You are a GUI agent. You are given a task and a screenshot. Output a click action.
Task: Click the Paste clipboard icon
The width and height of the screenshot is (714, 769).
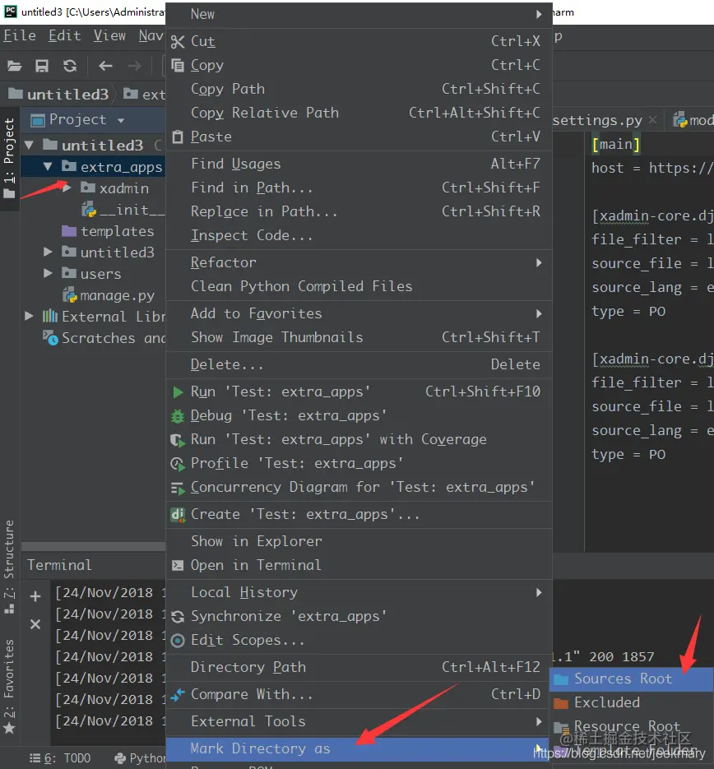click(x=178, y=137)
